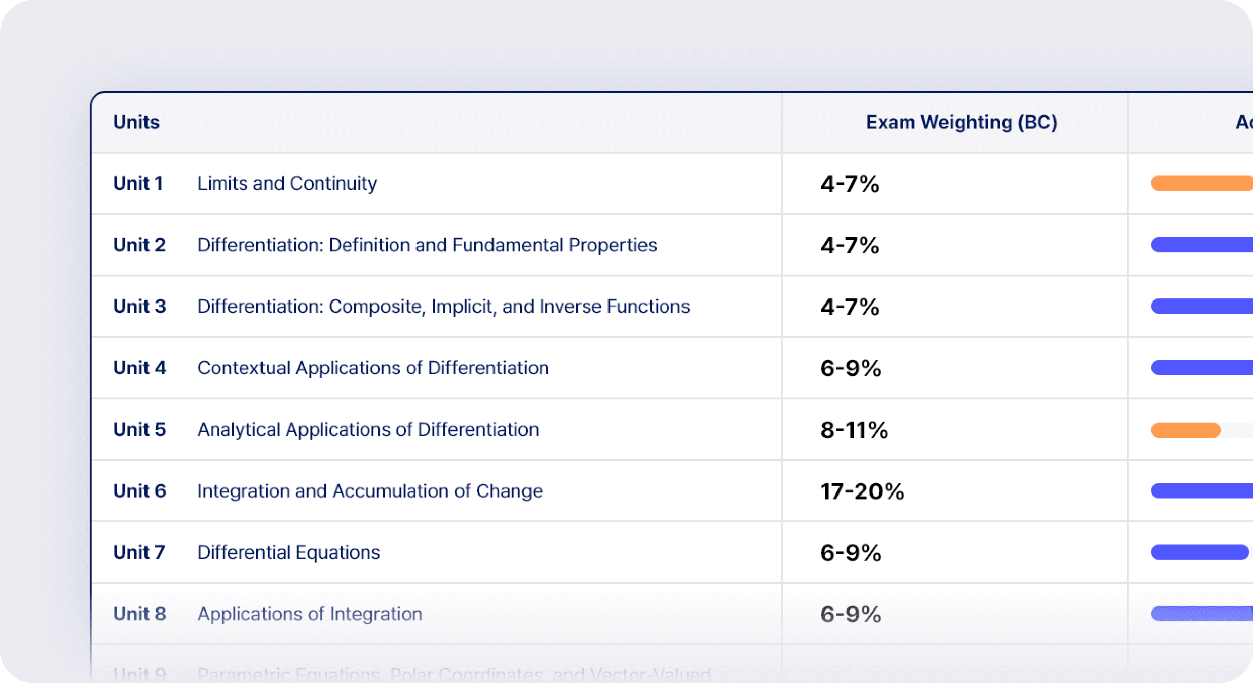Viewport: 1253px width, 683px height.
Task: Open Limits and Continuity unit
Action: pos(287,184)
